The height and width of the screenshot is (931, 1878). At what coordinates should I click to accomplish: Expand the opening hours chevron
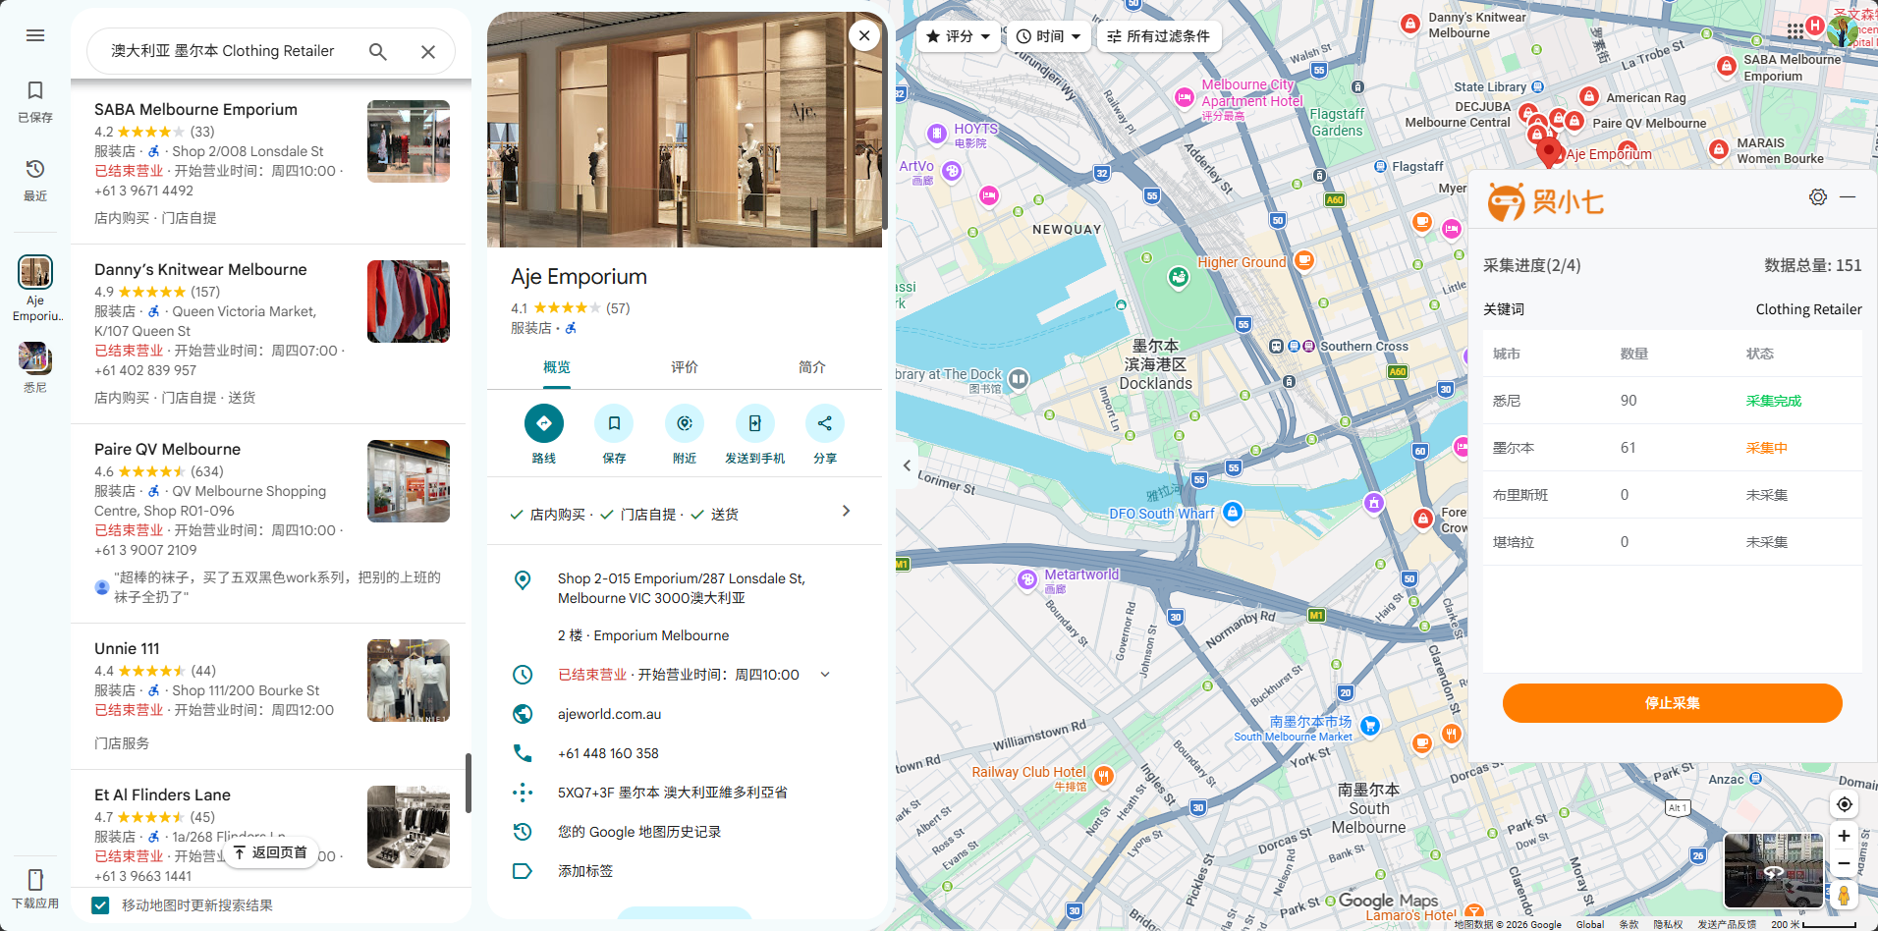point(825,675)
